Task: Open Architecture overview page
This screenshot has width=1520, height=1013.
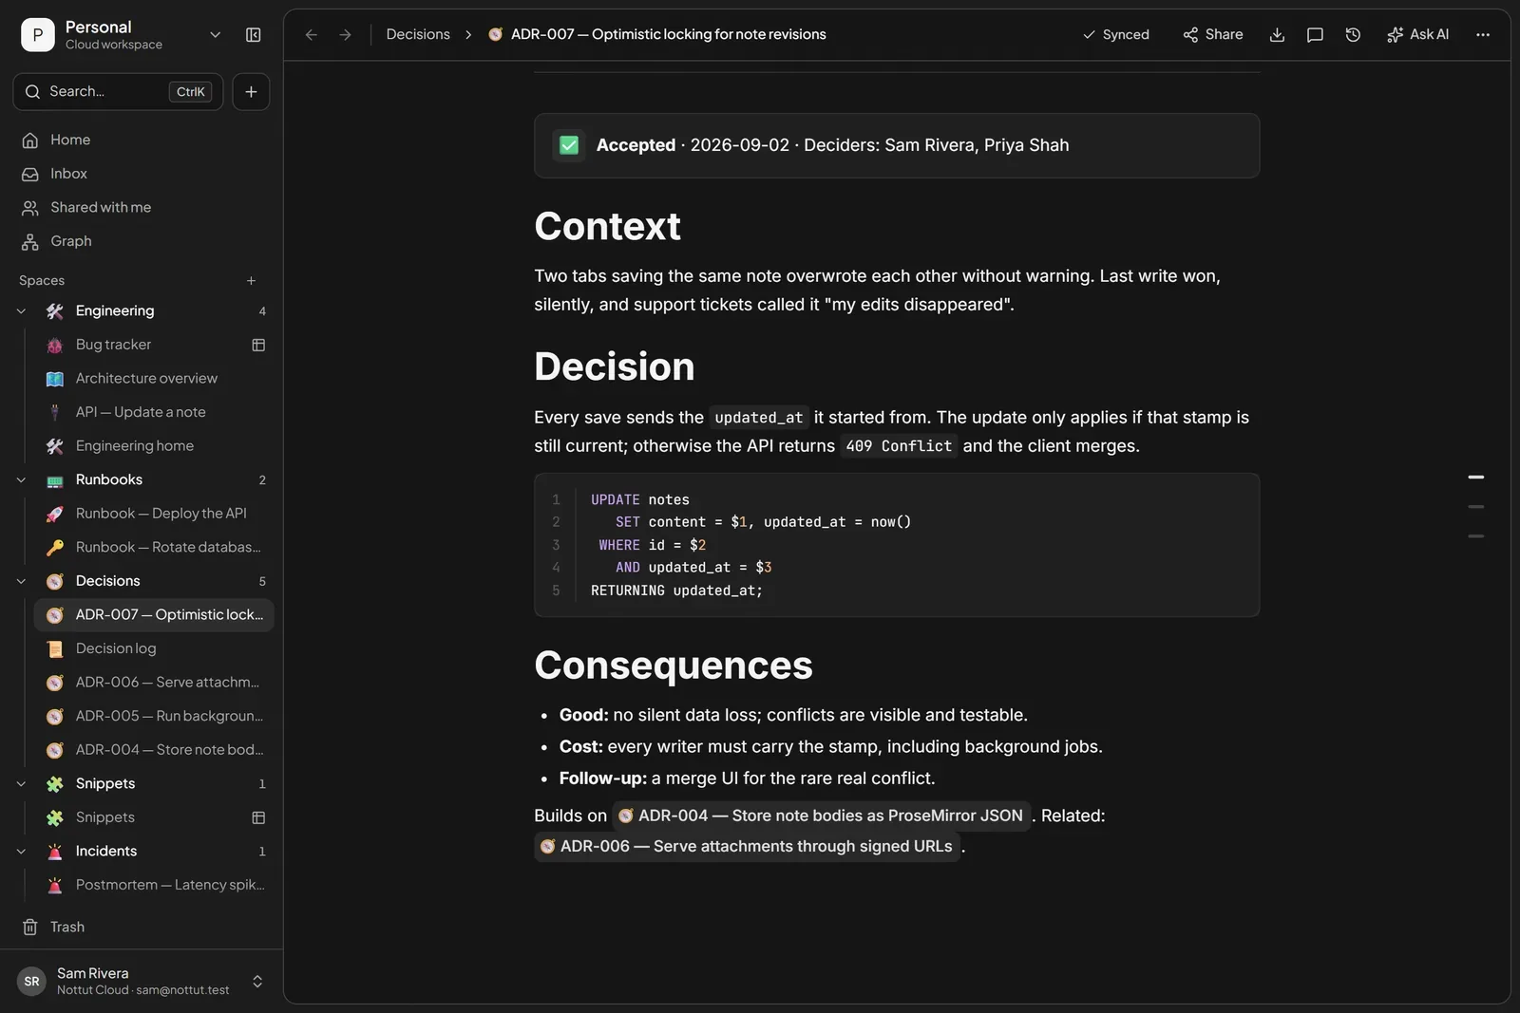Action: tap(154, 379)
